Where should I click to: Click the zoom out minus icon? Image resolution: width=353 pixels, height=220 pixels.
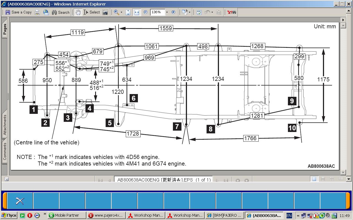tap(146, 12)
